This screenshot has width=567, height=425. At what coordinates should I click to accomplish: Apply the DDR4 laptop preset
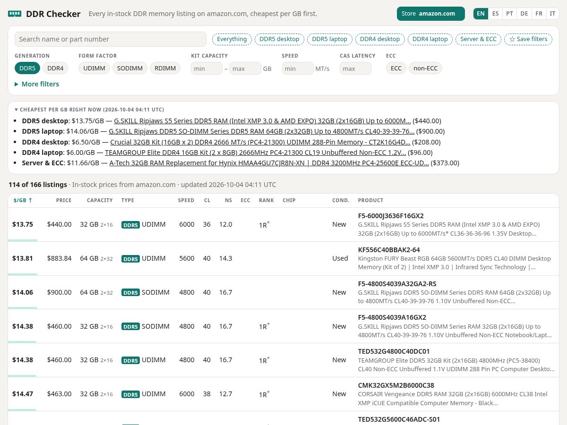[430, 39]
